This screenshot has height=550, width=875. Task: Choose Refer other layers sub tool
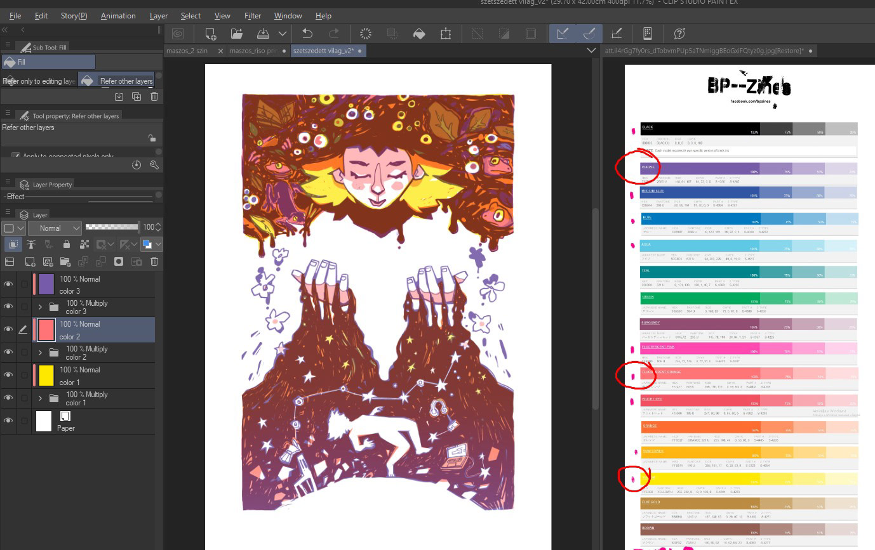(x=116, y=81)
